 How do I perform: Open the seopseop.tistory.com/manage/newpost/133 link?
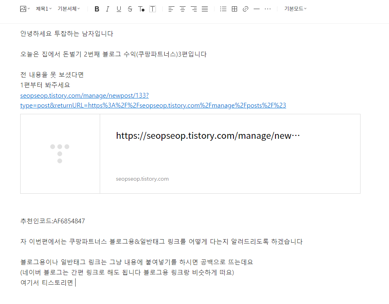pos(84,95)
